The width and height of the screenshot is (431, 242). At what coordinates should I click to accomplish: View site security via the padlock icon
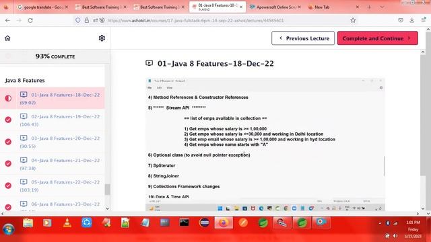[87, 20]
